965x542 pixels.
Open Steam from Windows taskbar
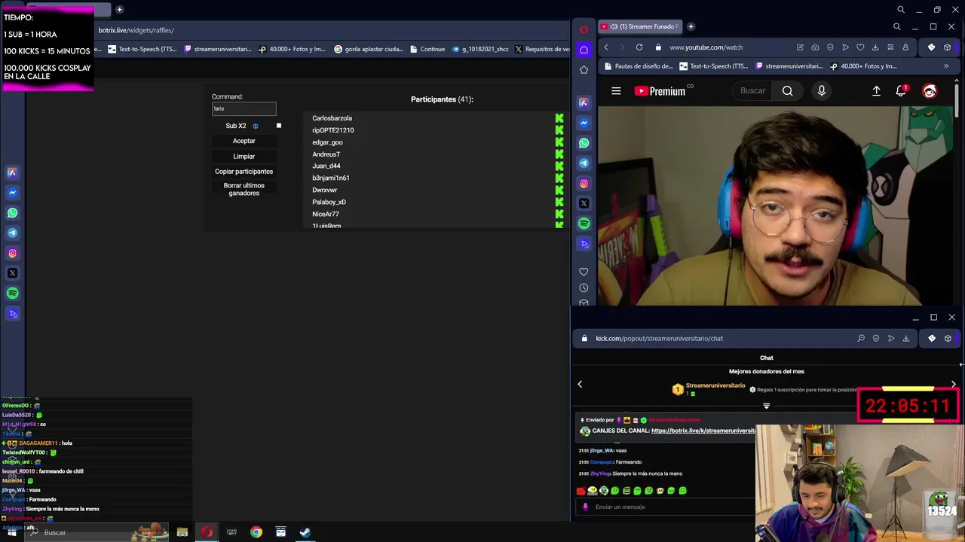(305, 532)
